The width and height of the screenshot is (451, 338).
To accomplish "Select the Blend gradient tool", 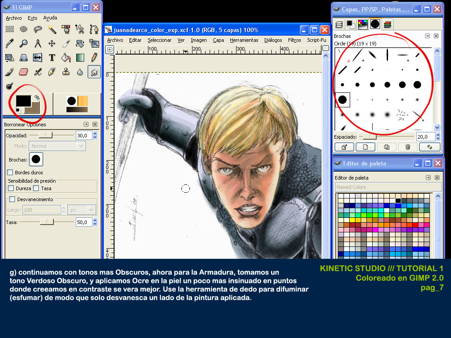I will click(80, 58).
